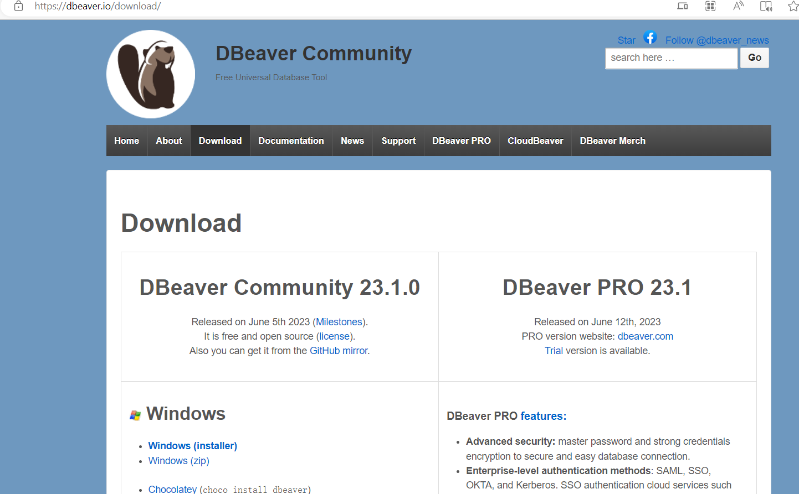Open the Chocolatey link

pyautogui.click(x=172, y=489)
